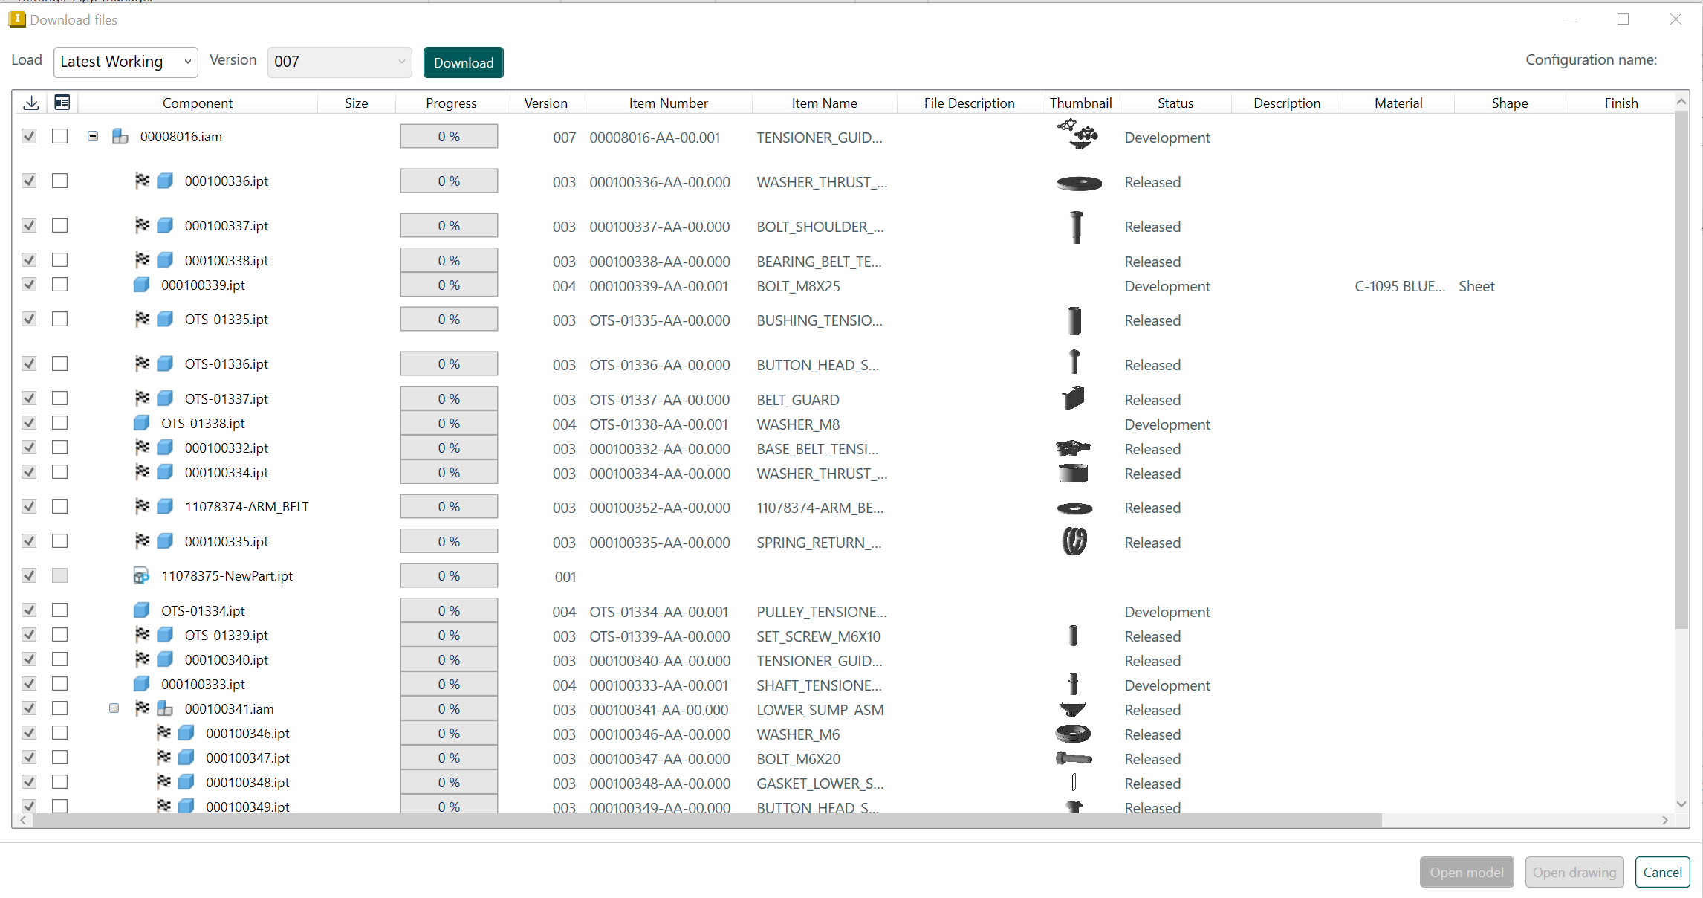Click the blue part icon for 000100339.ipt
Image resolution: width=1703 pixels, height=898 pixels.
pos(141,285)
